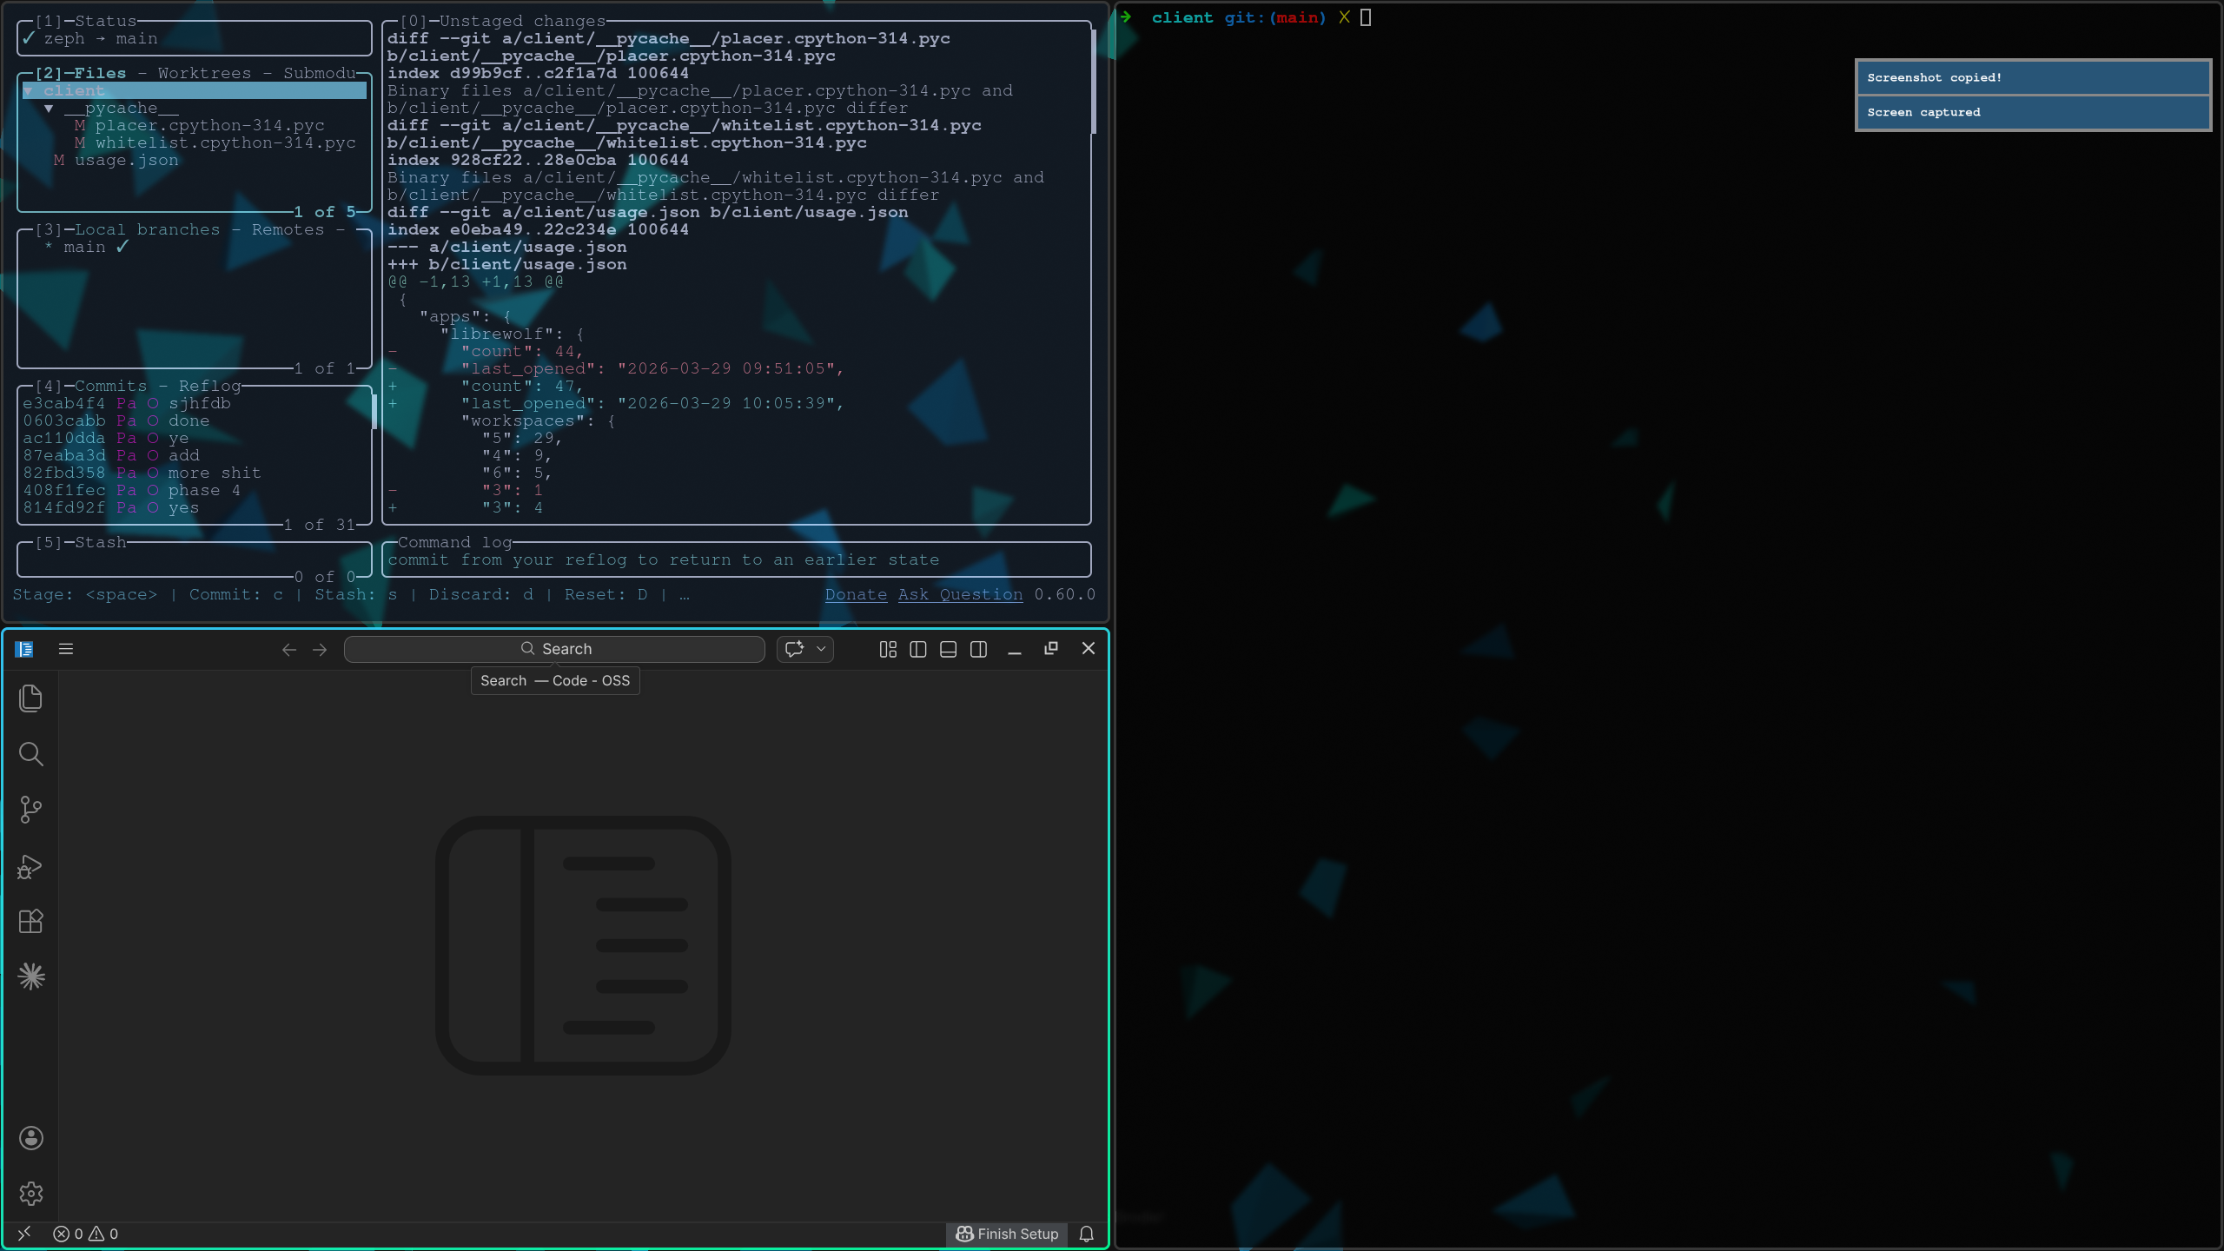The image size is (2224, 1251).
Task: Open the Source Control view
Action: 31,810
